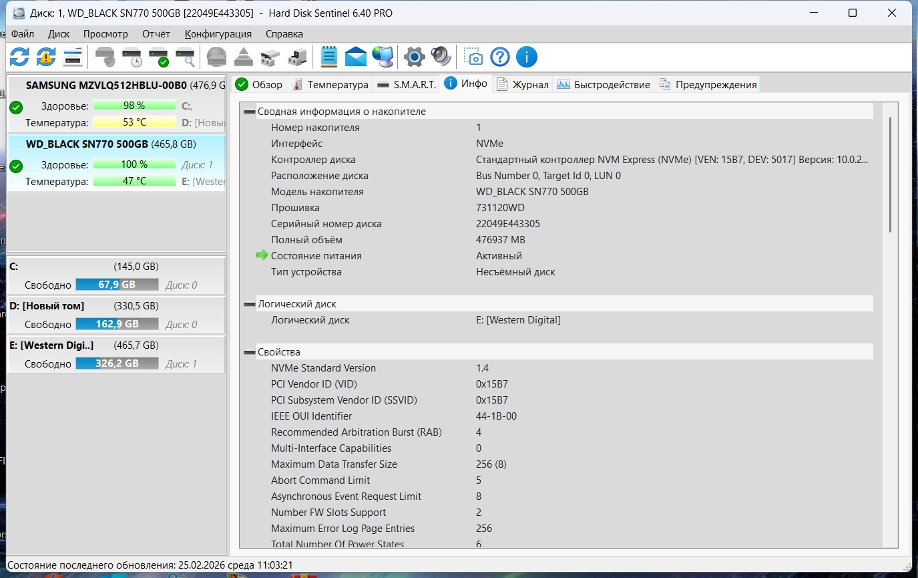Click the last update status bar text

point(150,565)
